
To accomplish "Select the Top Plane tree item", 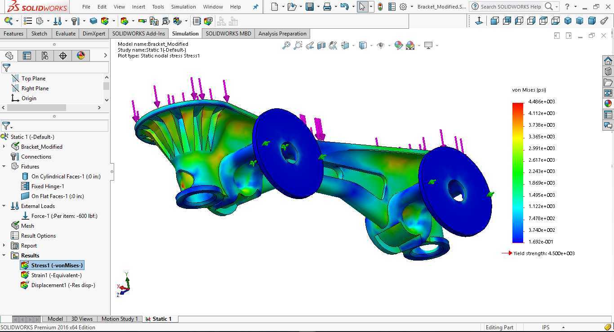I will (x=28, y=79).
